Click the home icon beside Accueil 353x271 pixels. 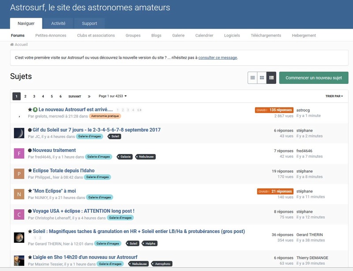(12, 45)
